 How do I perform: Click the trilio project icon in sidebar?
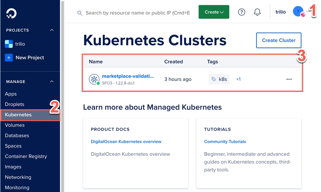pyautogui.click(x=9, y=44)
